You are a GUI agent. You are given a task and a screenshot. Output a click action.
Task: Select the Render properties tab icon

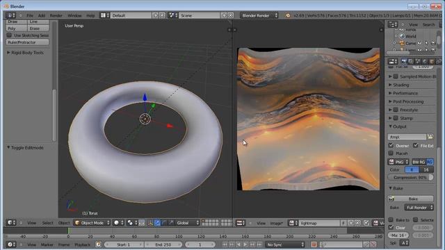(404, 61)
